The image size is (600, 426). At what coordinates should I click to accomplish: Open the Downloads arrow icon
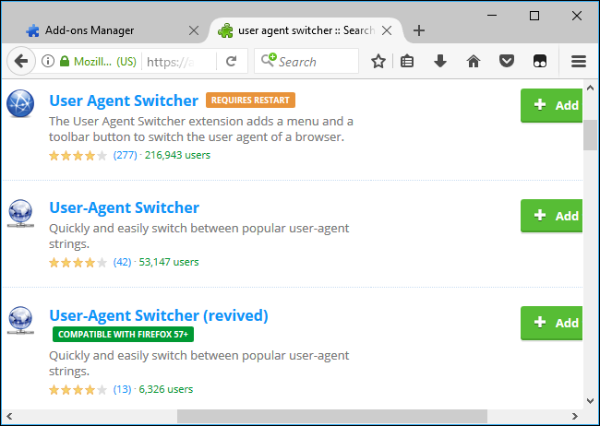click(440, 61)
